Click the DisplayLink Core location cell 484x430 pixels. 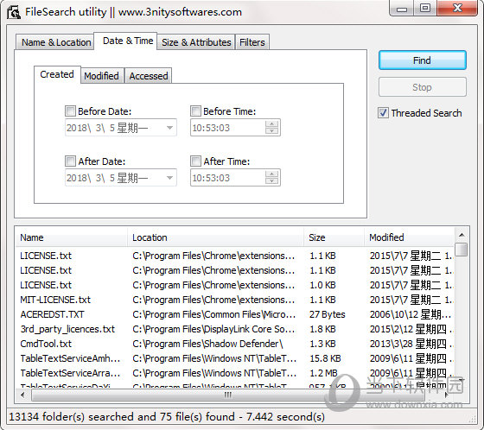(x=213, y=329)
